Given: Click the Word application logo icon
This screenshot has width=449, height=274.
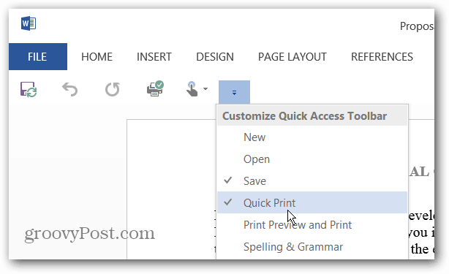Looking at the screenshot, I should point(29,23).
